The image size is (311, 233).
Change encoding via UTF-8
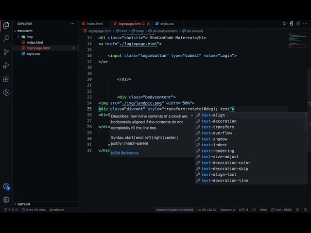(x=243, y=210)
